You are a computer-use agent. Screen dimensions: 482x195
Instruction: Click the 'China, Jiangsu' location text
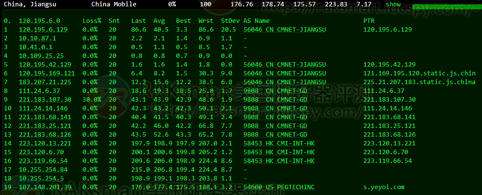coord(30,4)
